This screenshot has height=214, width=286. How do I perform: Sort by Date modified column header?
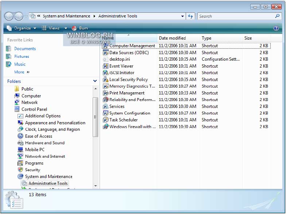(x=178, y=38)
